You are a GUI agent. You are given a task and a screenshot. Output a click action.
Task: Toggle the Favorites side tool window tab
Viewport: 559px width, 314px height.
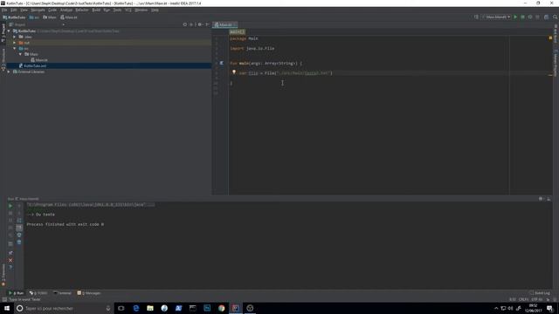pos(3,276)
